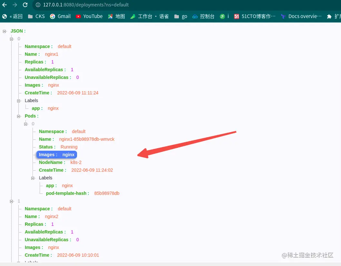Image resolution: width=341 pixels, height=266 pixels.
Task: Collapse deployment item 0 node
Action: coord(12,39)
